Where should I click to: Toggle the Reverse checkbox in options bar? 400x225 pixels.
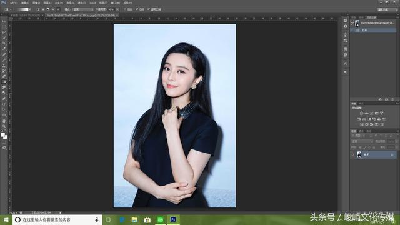pyautogui.click(x=128, y=9)
